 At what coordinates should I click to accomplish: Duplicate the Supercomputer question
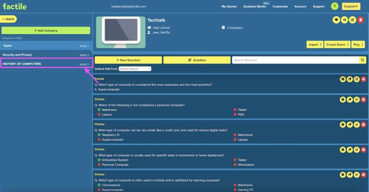tap(350, 79)
